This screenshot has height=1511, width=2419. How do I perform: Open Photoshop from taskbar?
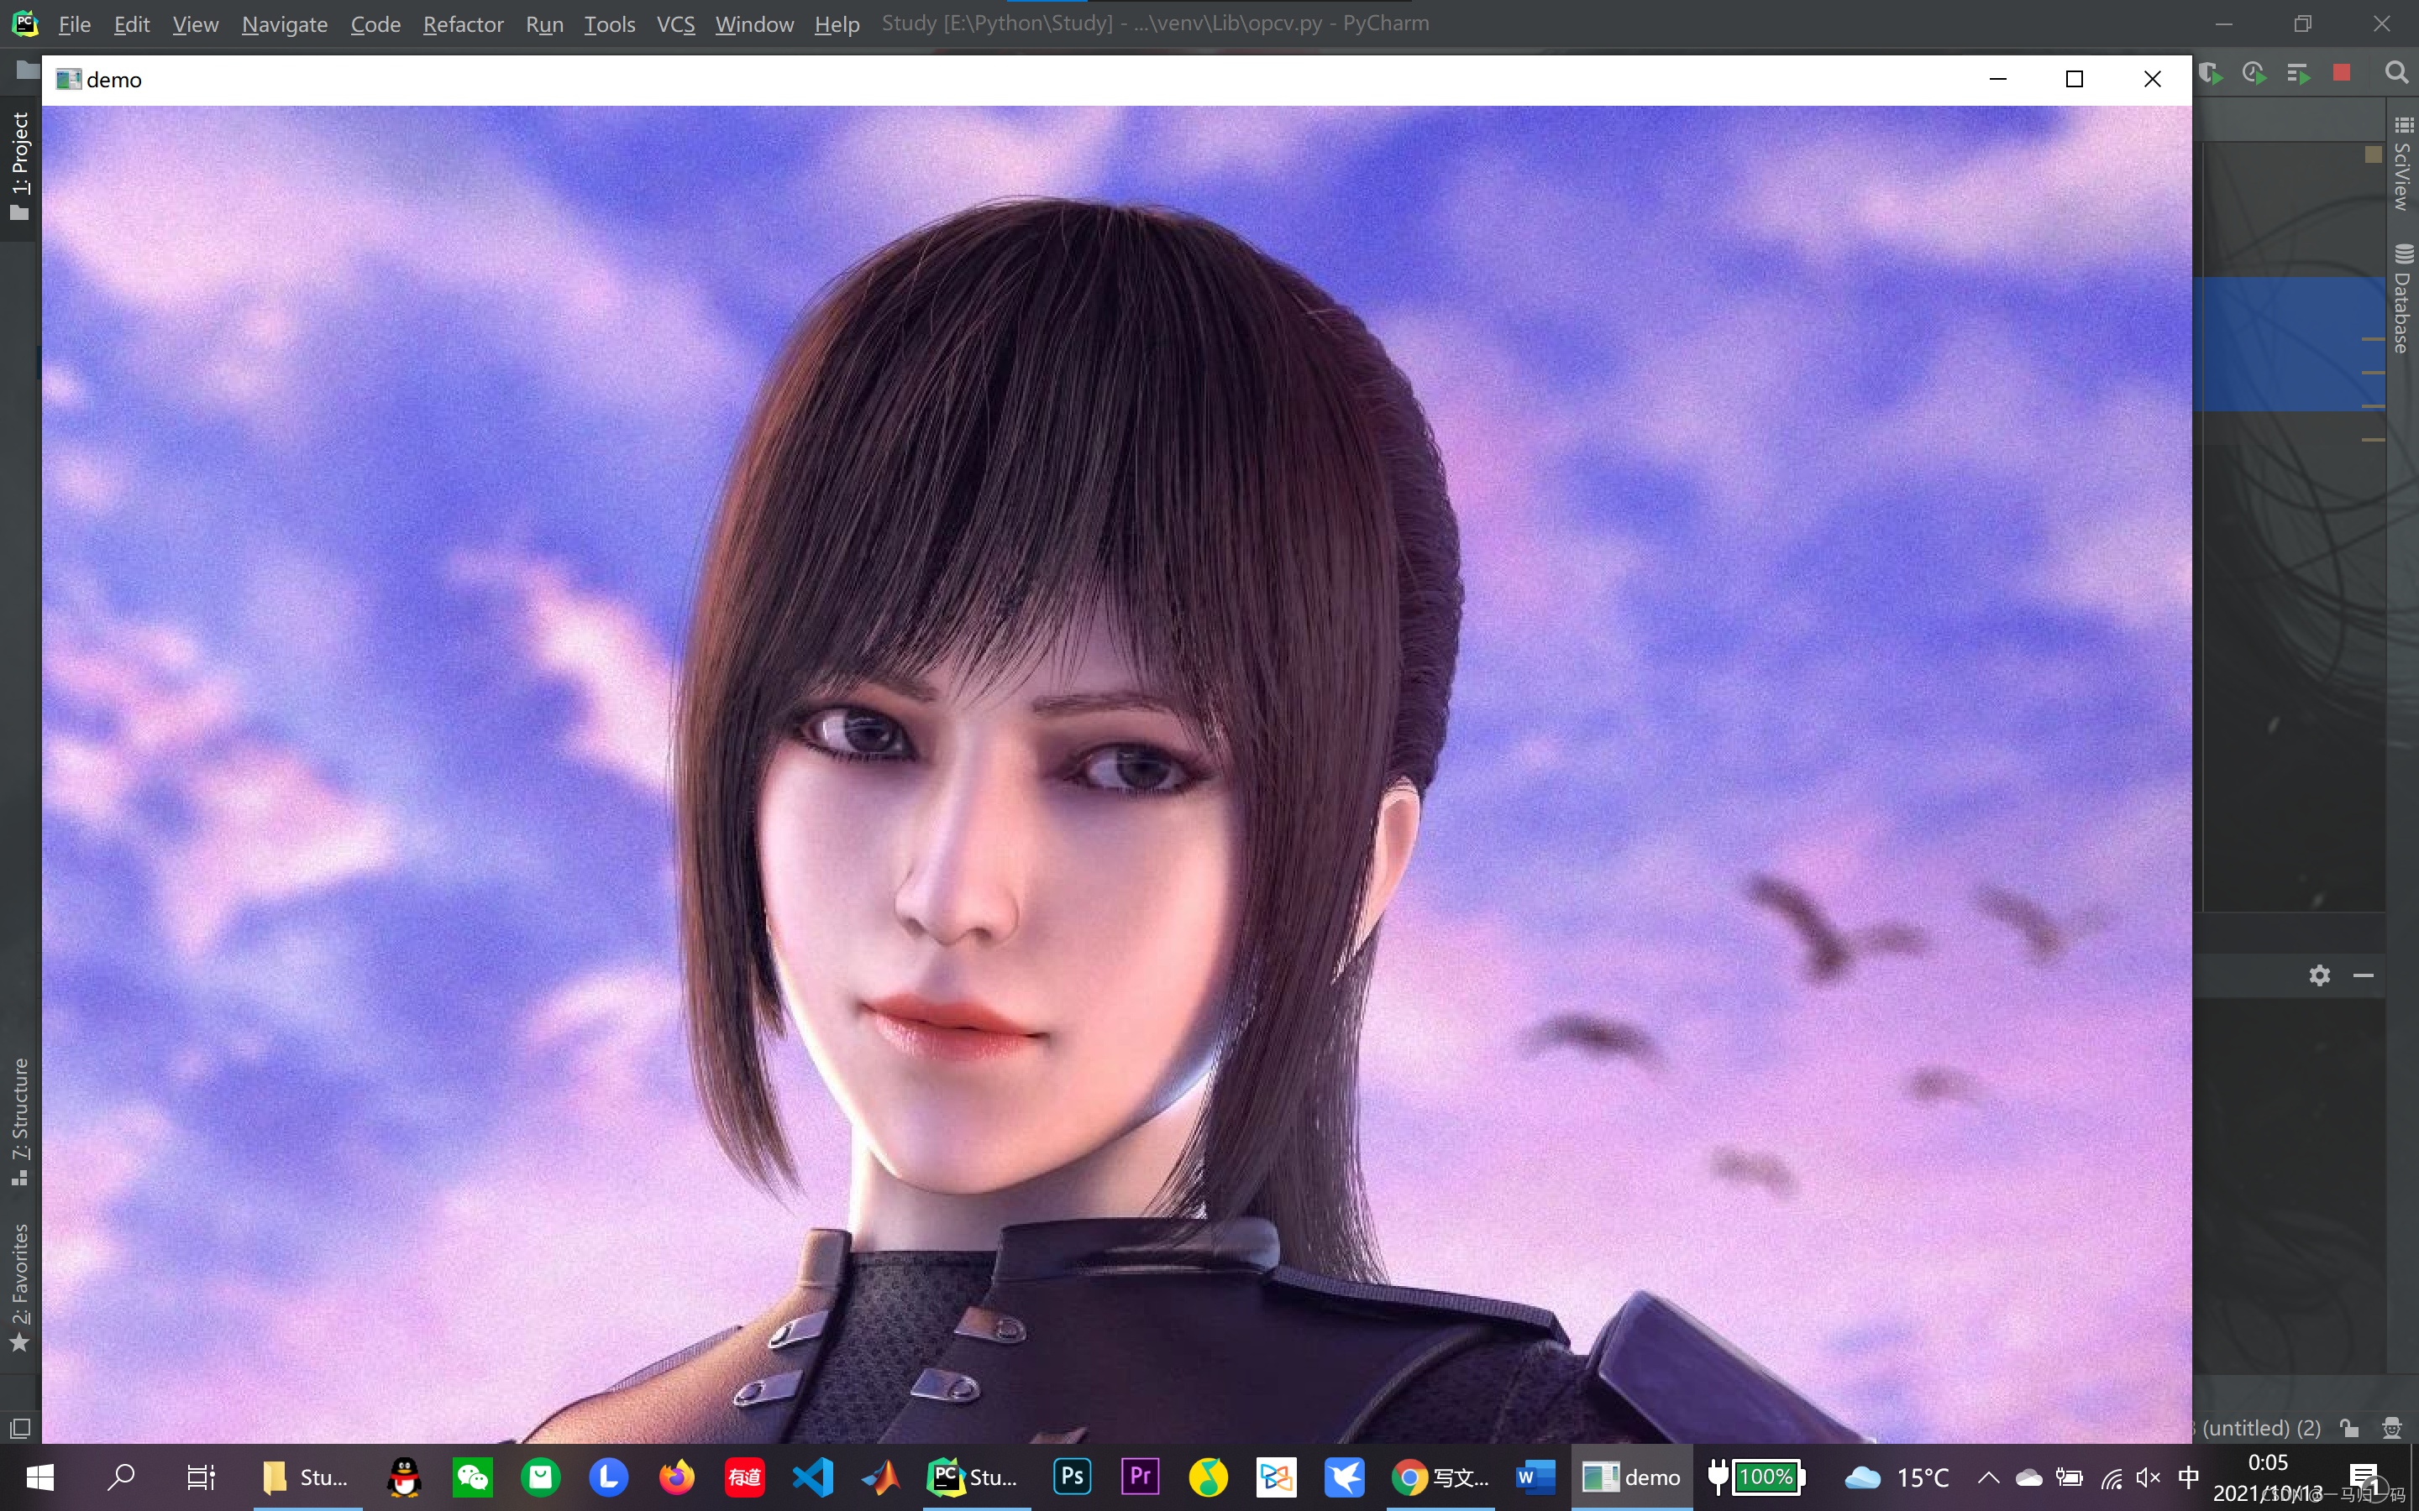1072,1477
